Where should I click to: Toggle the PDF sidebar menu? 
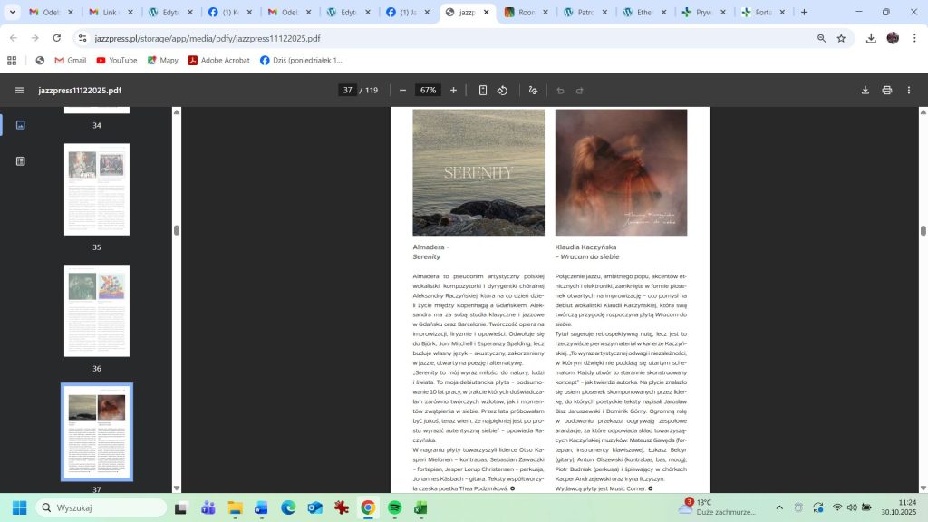19,91
